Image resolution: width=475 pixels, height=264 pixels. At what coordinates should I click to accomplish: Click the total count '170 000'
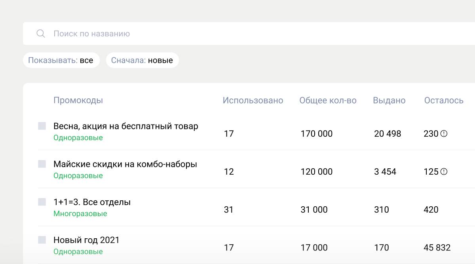[x=317, y=134]
